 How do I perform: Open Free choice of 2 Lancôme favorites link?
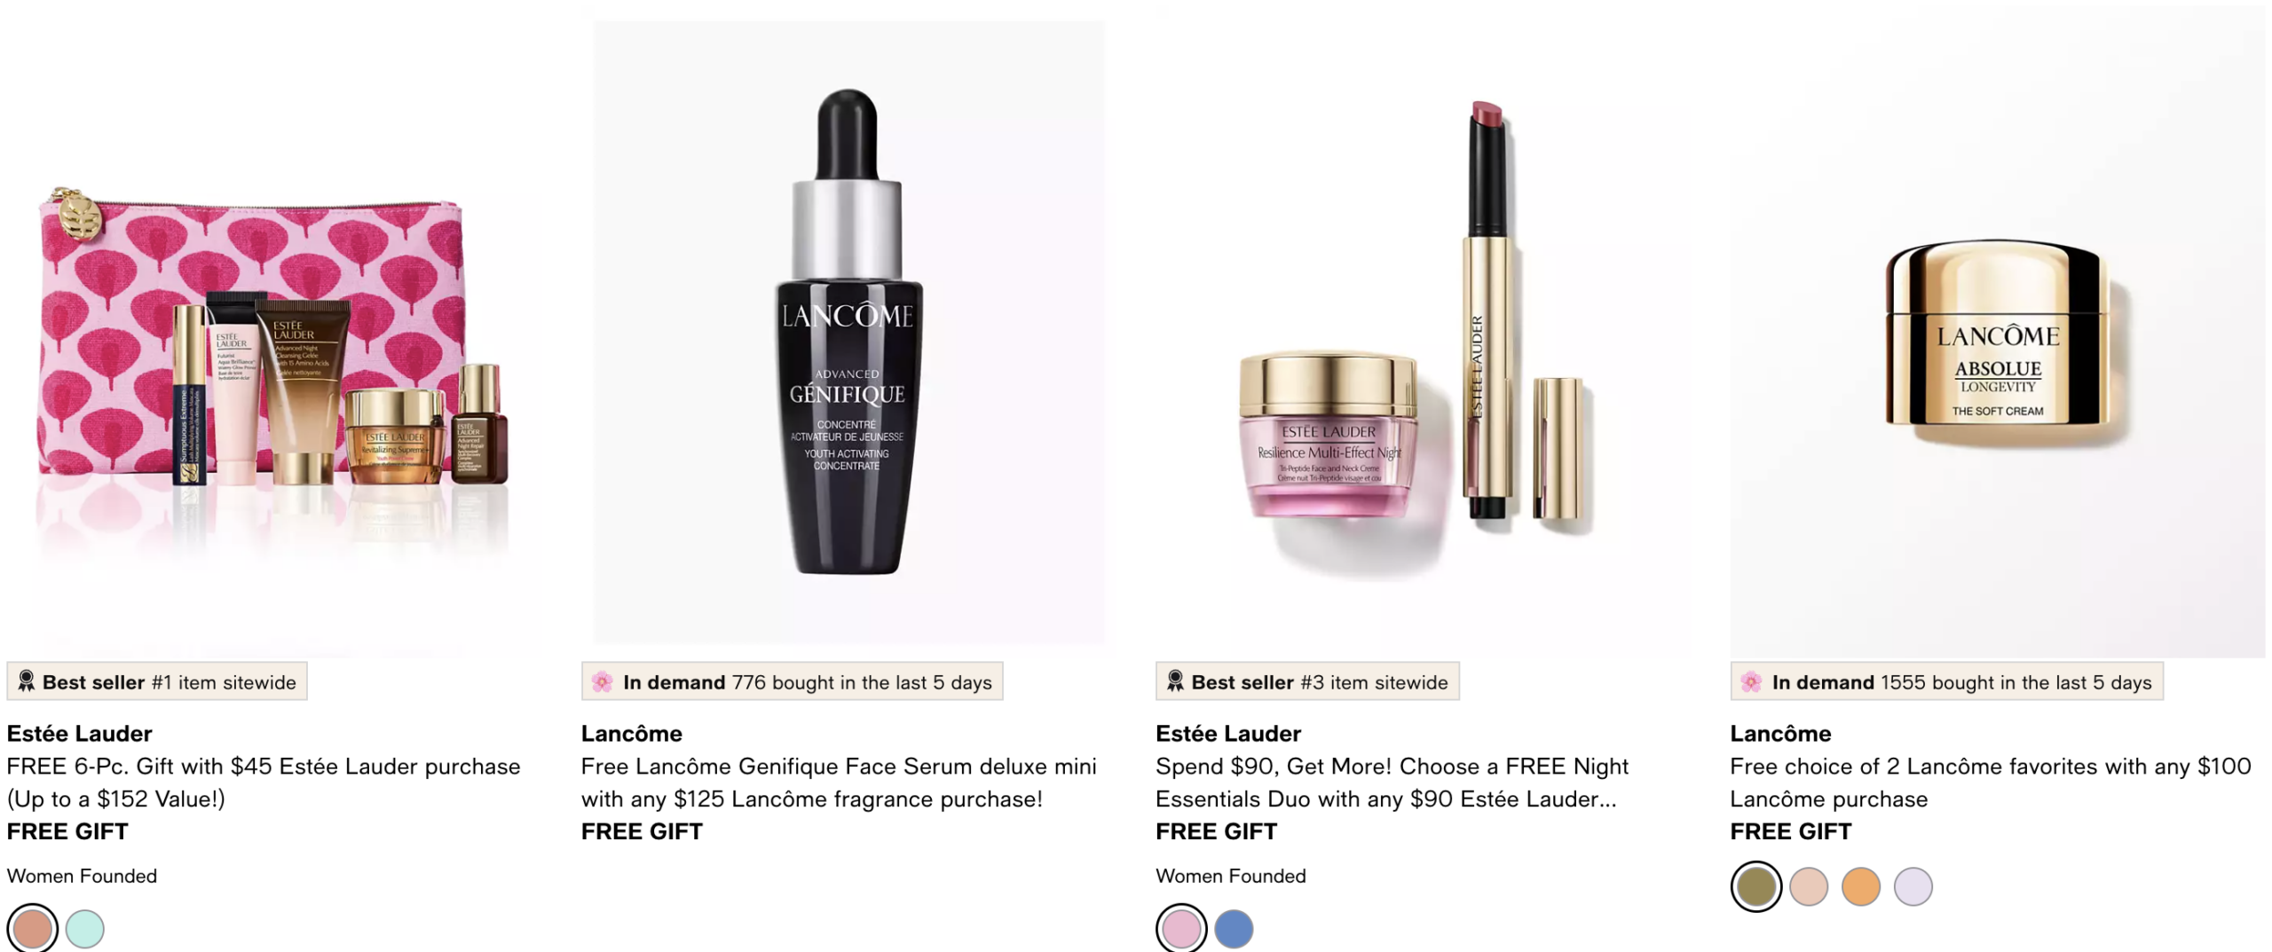pyautogui.click(x=1991, y=783)
